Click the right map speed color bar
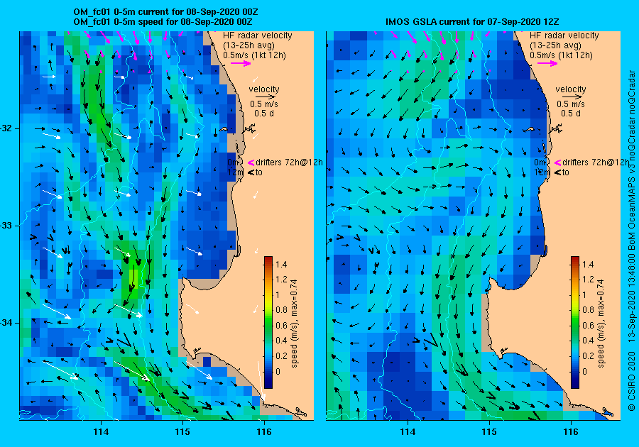The height and width of the screenshot is (447, 639). pos(575,322)
